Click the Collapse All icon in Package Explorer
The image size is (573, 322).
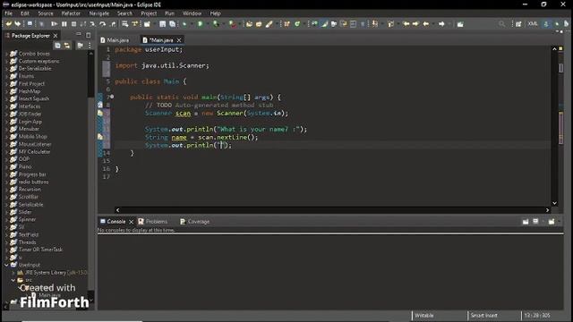[x=57, y=46]
